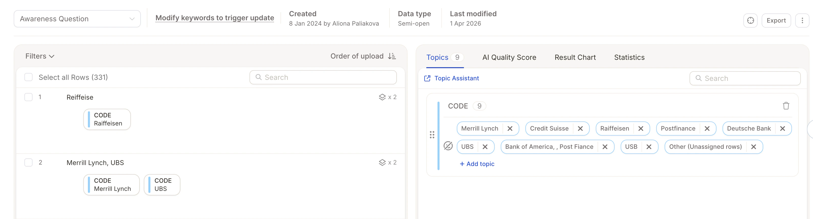Click the '1 Apr 2026' last modified date
Screen dimensions: 813x219
(465, 24)
